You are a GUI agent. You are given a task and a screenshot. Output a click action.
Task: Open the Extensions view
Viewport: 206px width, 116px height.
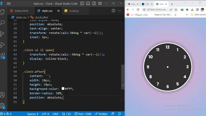tap(3, 56)
